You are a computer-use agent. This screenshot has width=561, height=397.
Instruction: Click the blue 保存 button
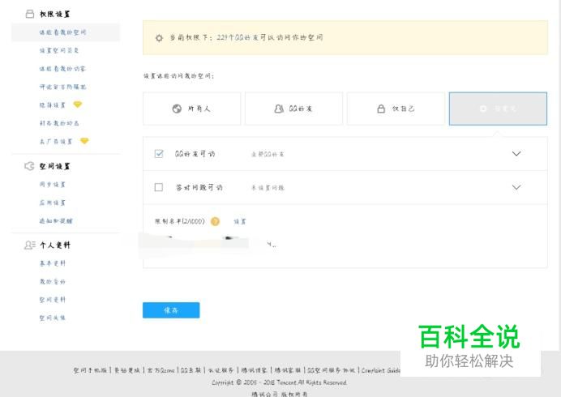pyautogui.click(x=171, y=310)
